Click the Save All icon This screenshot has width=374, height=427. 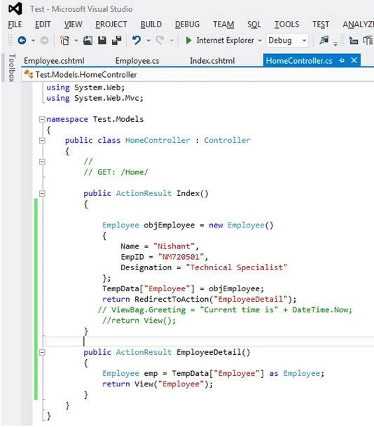(117, 41)
